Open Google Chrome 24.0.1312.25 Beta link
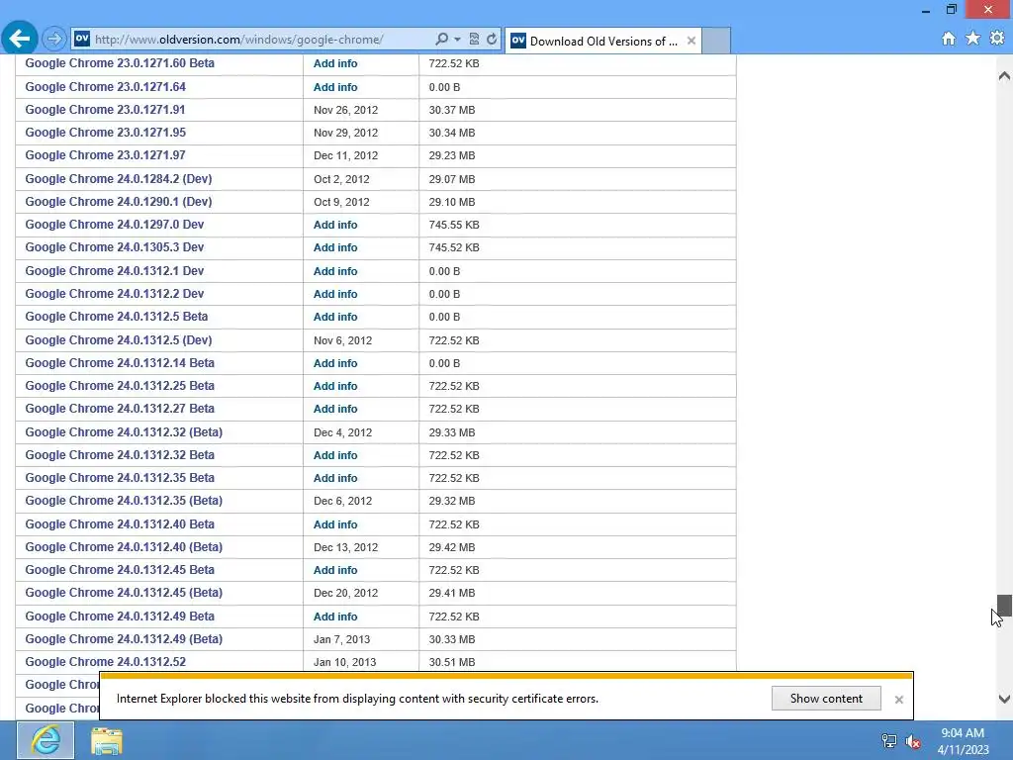Image resolution: width=1013 pixels, height=760 pixels. pyautogui.click(x=120, y=386)
